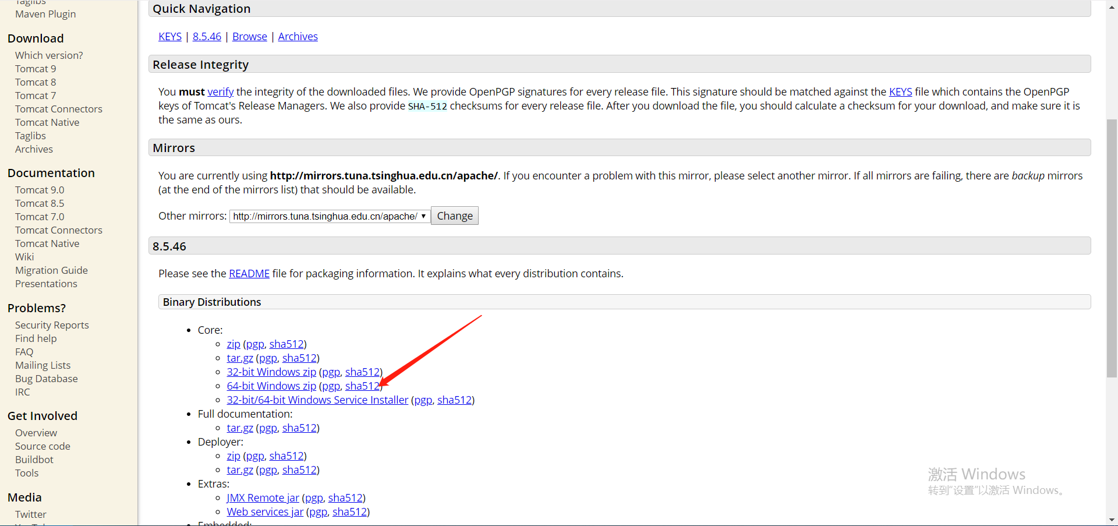
Task: Open KEYS link in Release Integrity paragraph
Action: click(901, 92)
